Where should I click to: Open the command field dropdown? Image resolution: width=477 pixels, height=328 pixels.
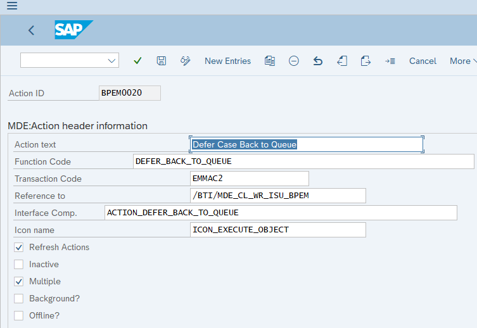tap(112, 61)
